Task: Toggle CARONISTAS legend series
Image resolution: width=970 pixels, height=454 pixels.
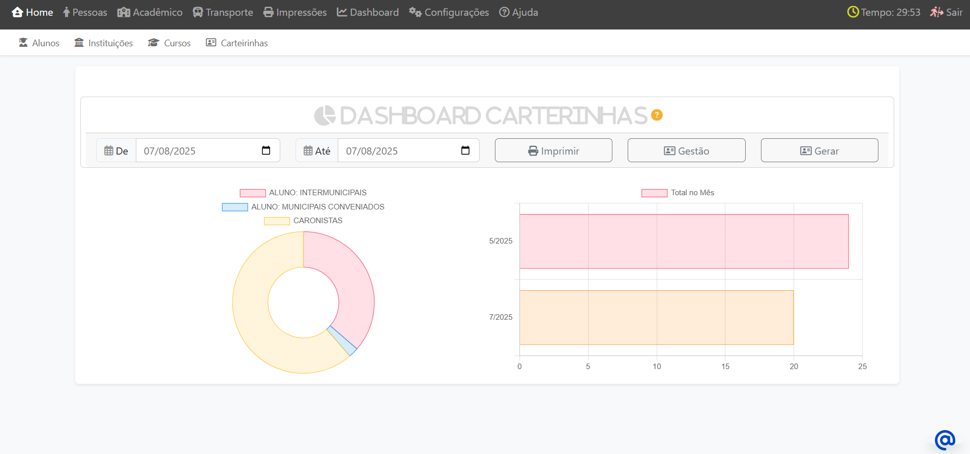Action: coord(277,221)
